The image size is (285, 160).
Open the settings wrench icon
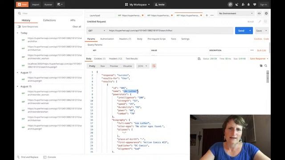click(243, 4)
